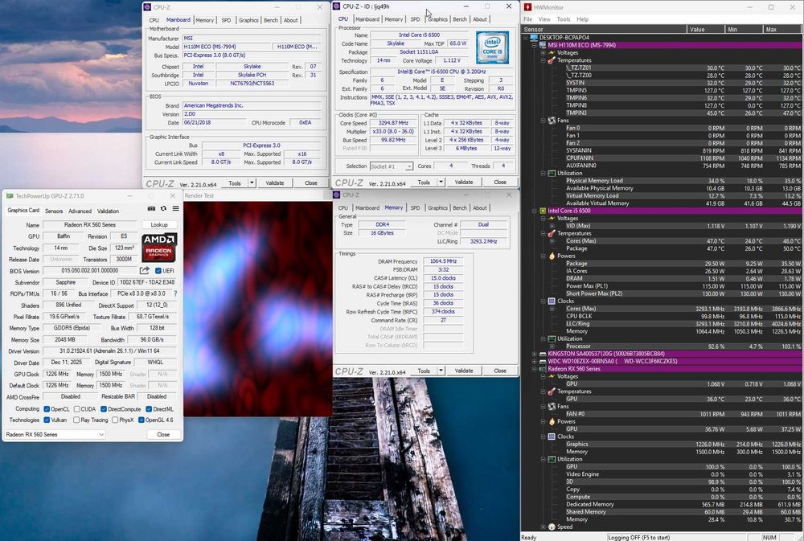Click the Lookup button in GPU-Z
The width and height of the screenshot is (804, 541).
point(159,224)
